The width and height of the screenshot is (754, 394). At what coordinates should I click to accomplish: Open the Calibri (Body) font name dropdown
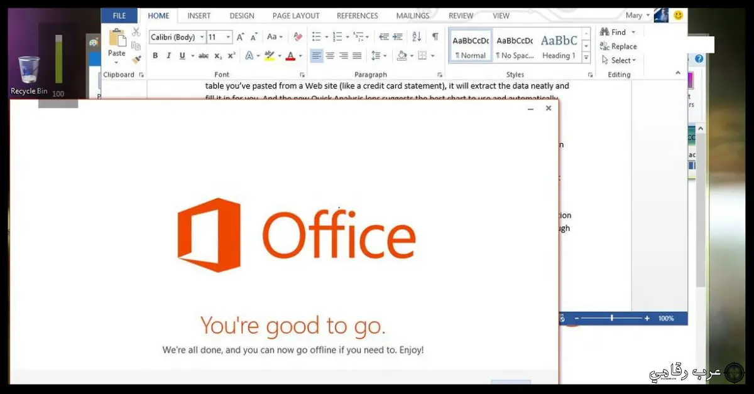202,37
